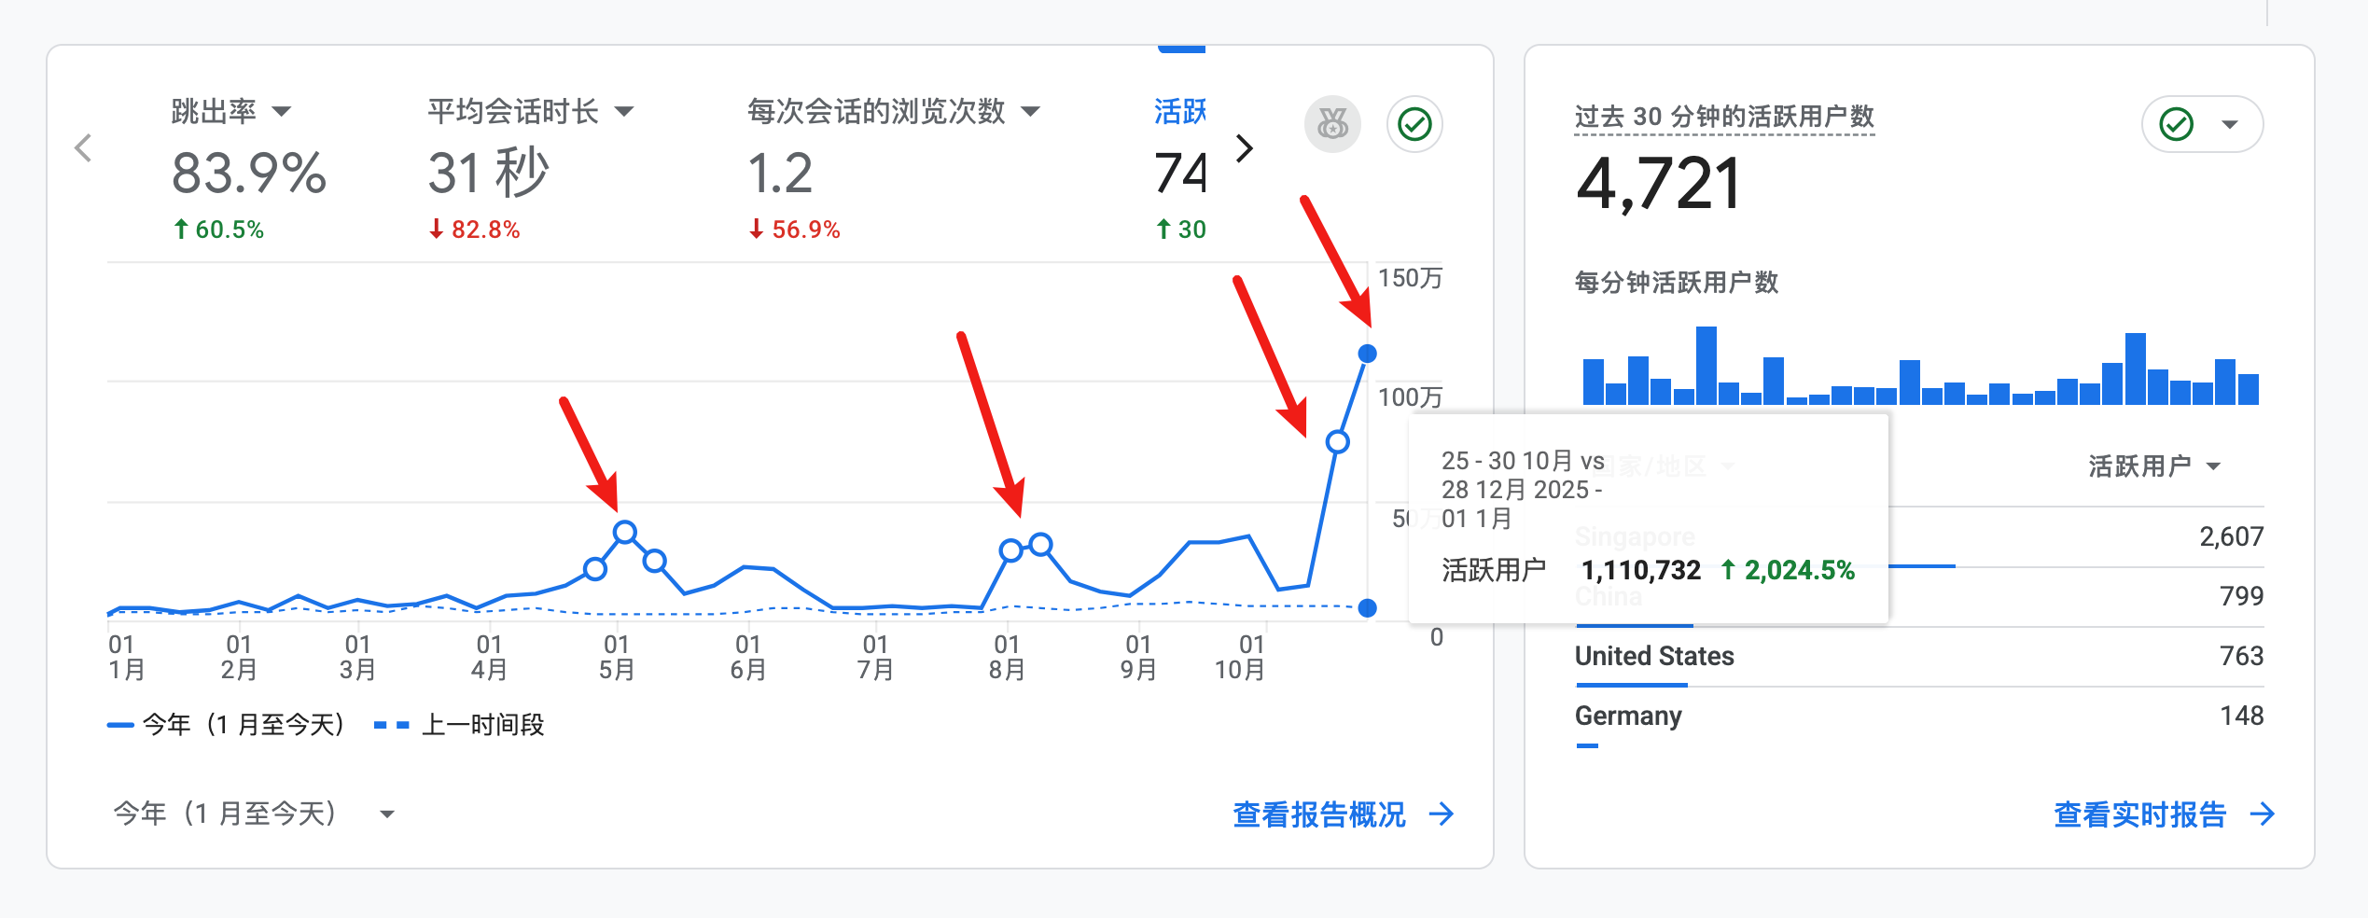Click the 82.8% decrease indicator
The width and height of the screenshot is (2368, 918).
coord(474,229)
